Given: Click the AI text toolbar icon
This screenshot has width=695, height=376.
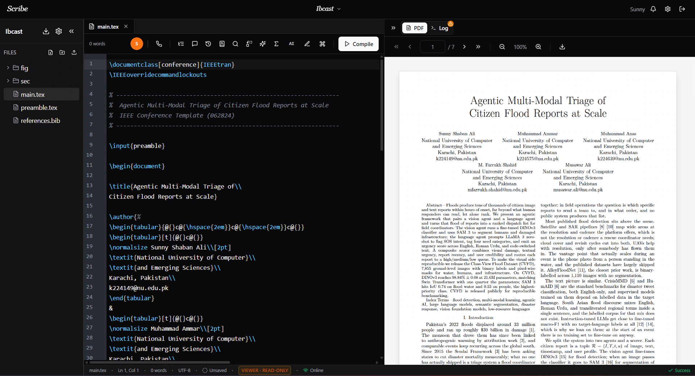Looking at the screenshot, I should click(x=291, y=44).
